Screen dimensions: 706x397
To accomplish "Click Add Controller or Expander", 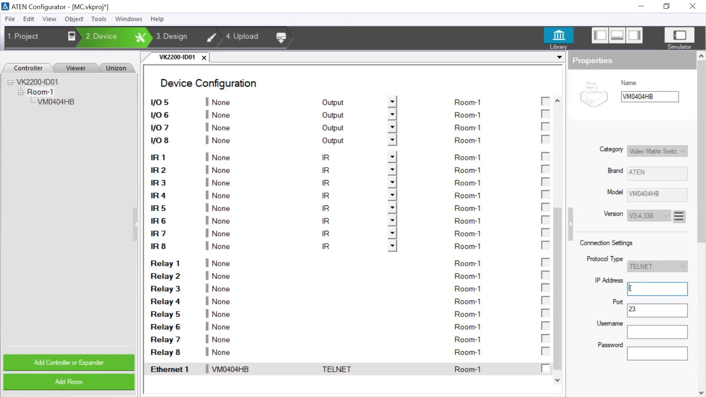I will [68, 362].
